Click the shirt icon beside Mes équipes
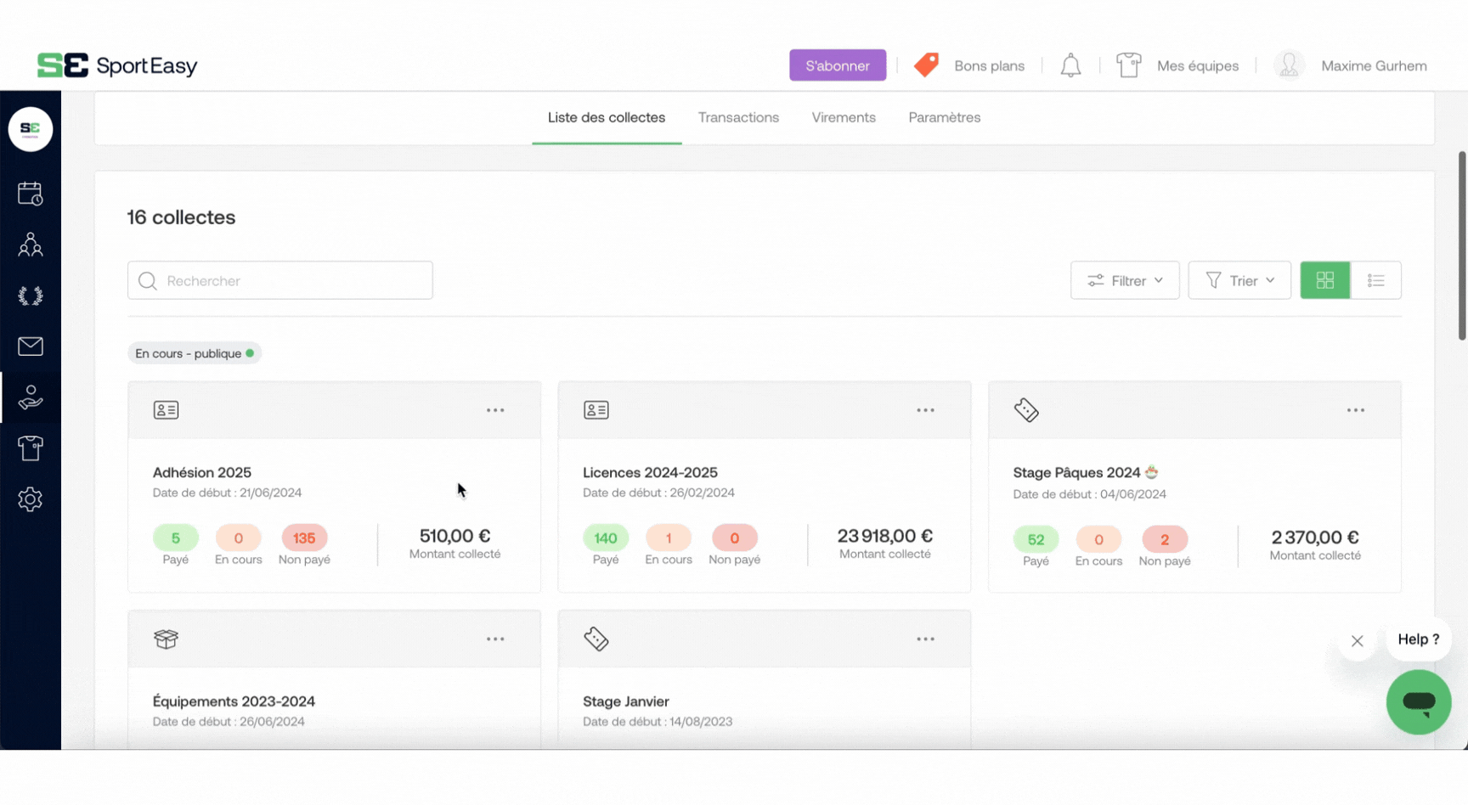 coord(1129,65)
